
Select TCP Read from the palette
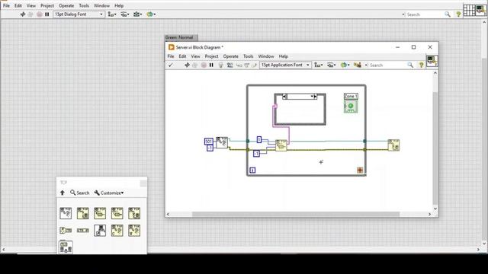click(x=100, y=213)
